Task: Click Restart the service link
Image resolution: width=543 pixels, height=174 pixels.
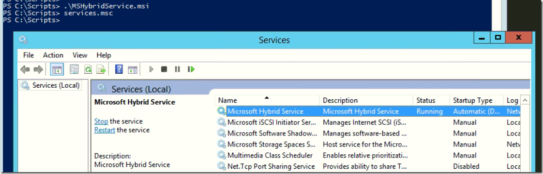Action: [105, 130]
